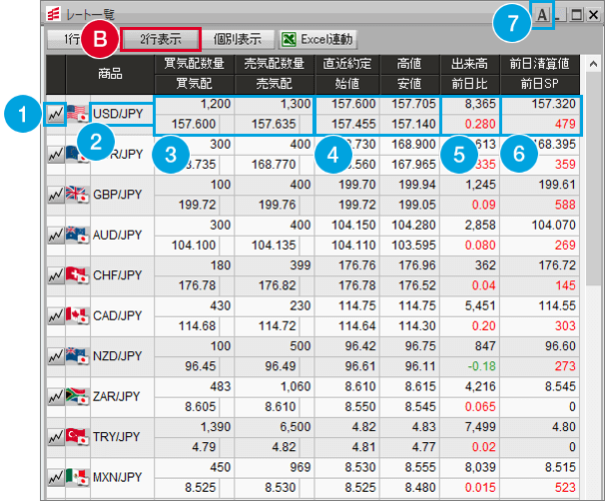Click the UK-Japan flag icon for GBP/JPY

tap(77, 195)
